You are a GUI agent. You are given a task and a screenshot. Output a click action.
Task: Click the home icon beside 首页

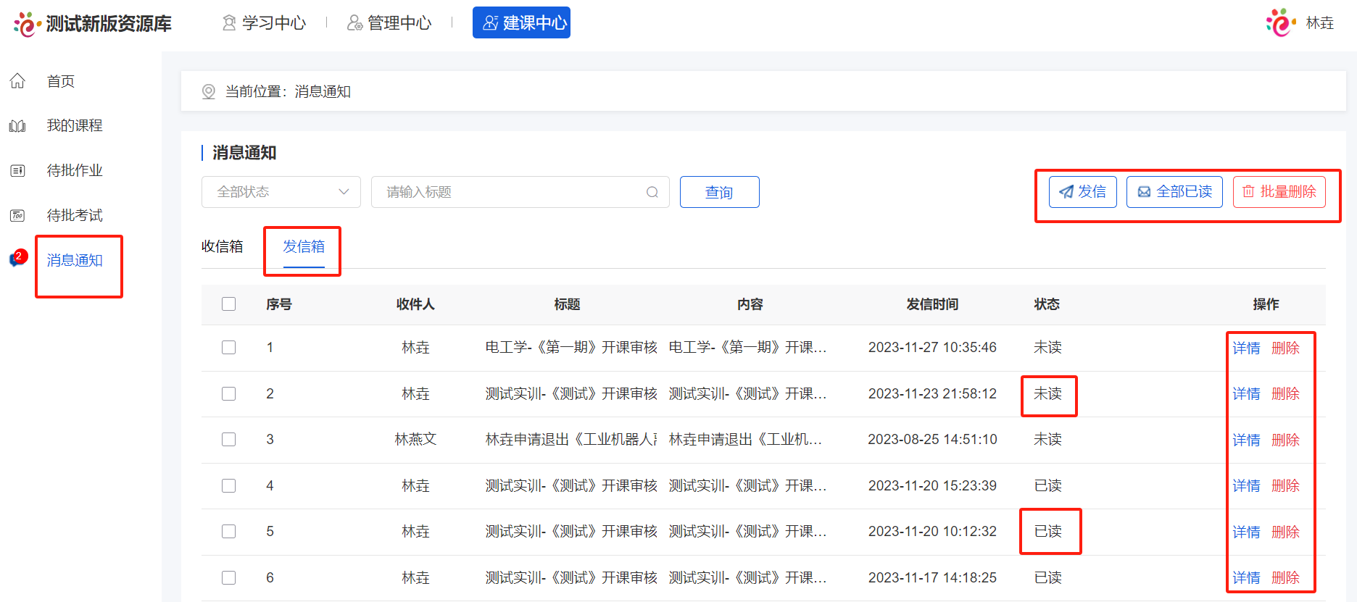pyautogui.click(x=18, y=81)
